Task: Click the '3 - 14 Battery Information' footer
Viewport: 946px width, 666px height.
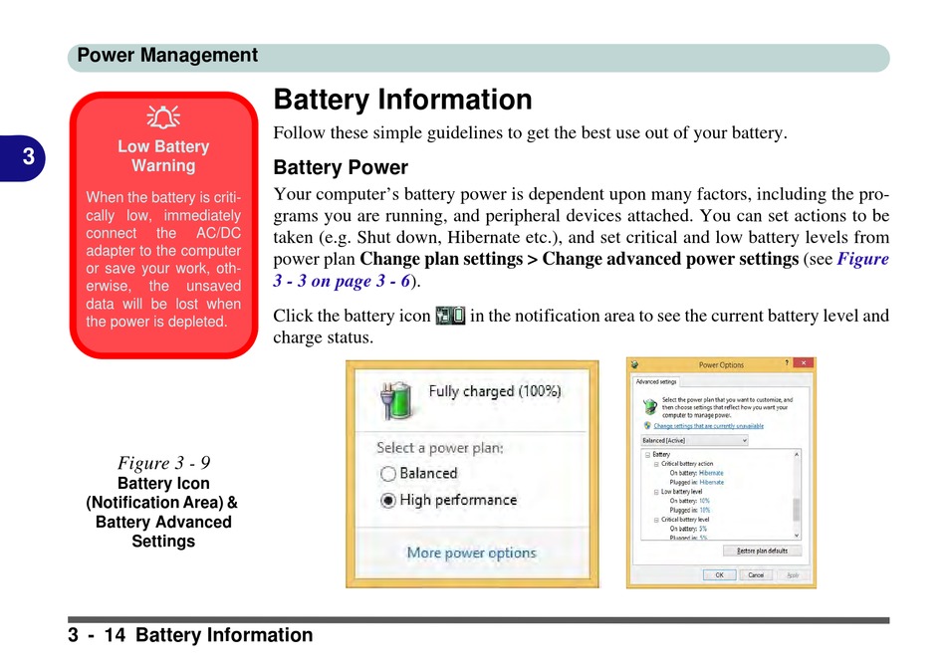Action: pos(190,635)
